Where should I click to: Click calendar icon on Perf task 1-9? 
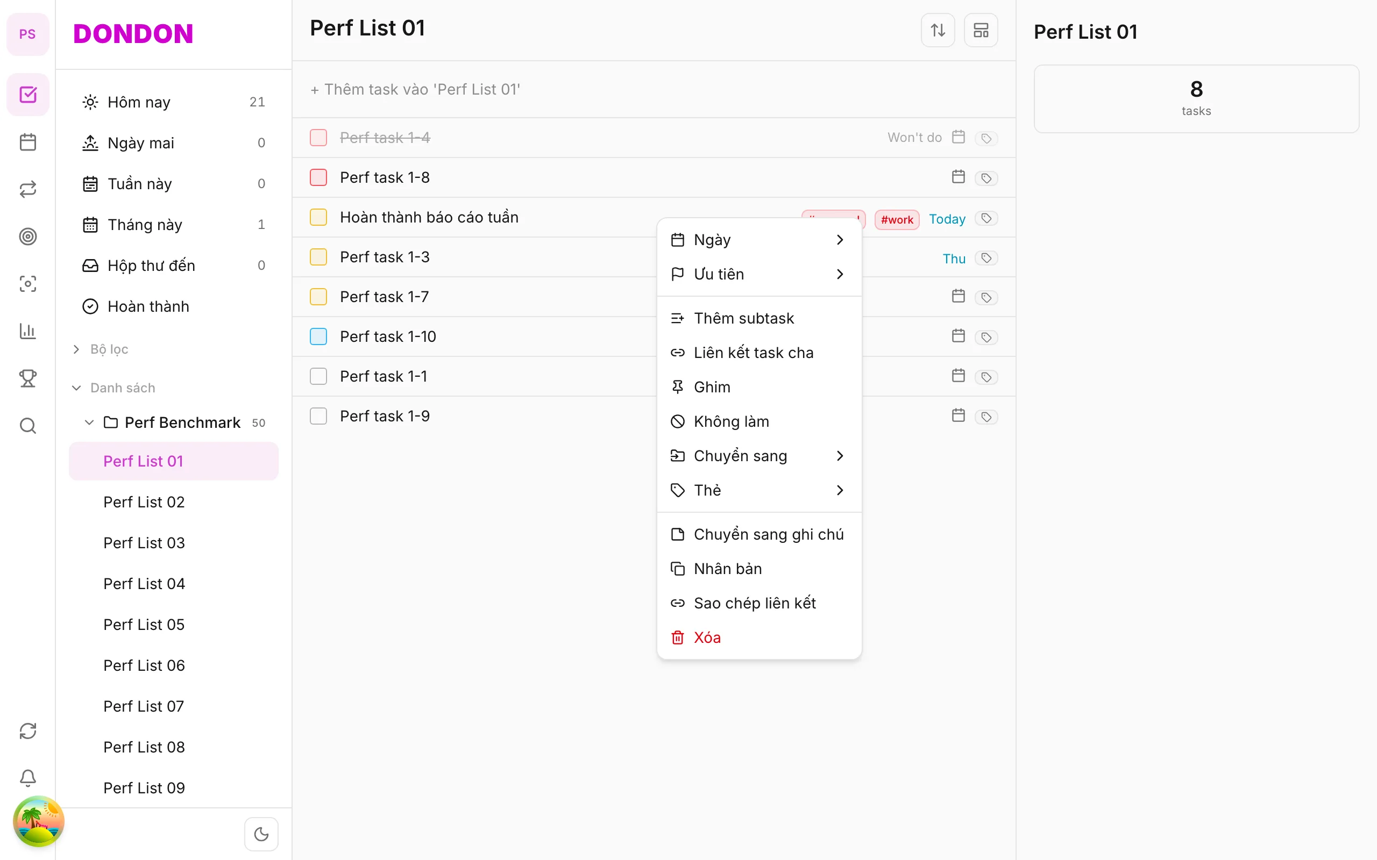(958, 416)
